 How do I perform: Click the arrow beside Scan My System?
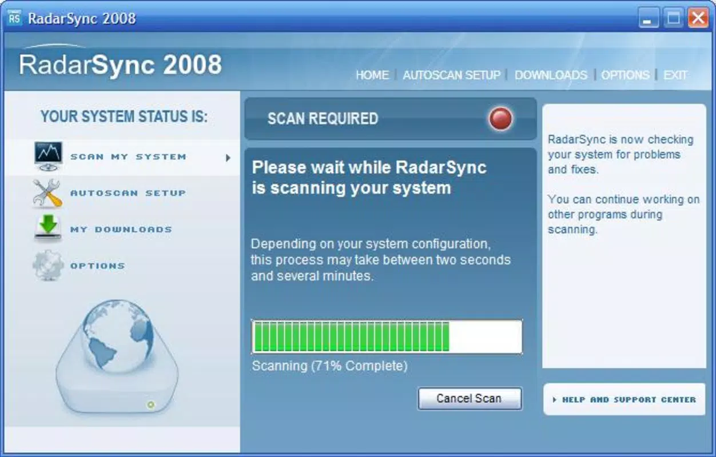(228, 158)
